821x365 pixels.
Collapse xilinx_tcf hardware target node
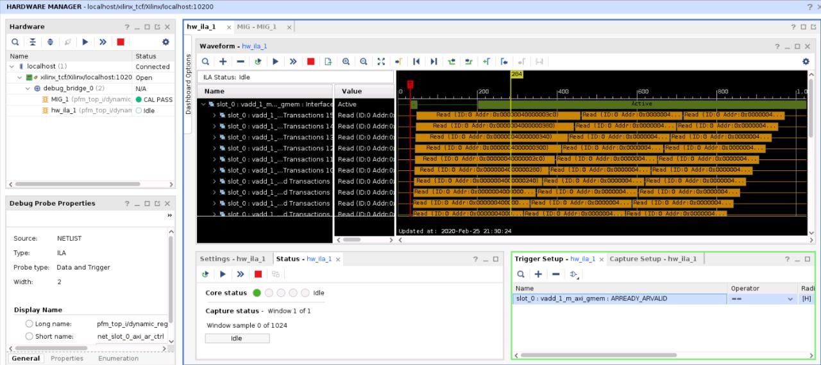21,77
